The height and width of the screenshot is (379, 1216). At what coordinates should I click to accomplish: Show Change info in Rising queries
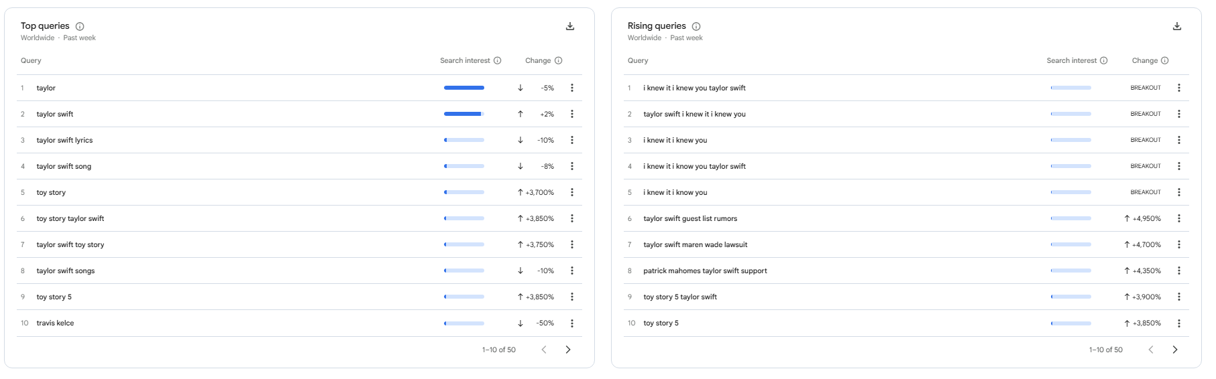(1165, 60)
